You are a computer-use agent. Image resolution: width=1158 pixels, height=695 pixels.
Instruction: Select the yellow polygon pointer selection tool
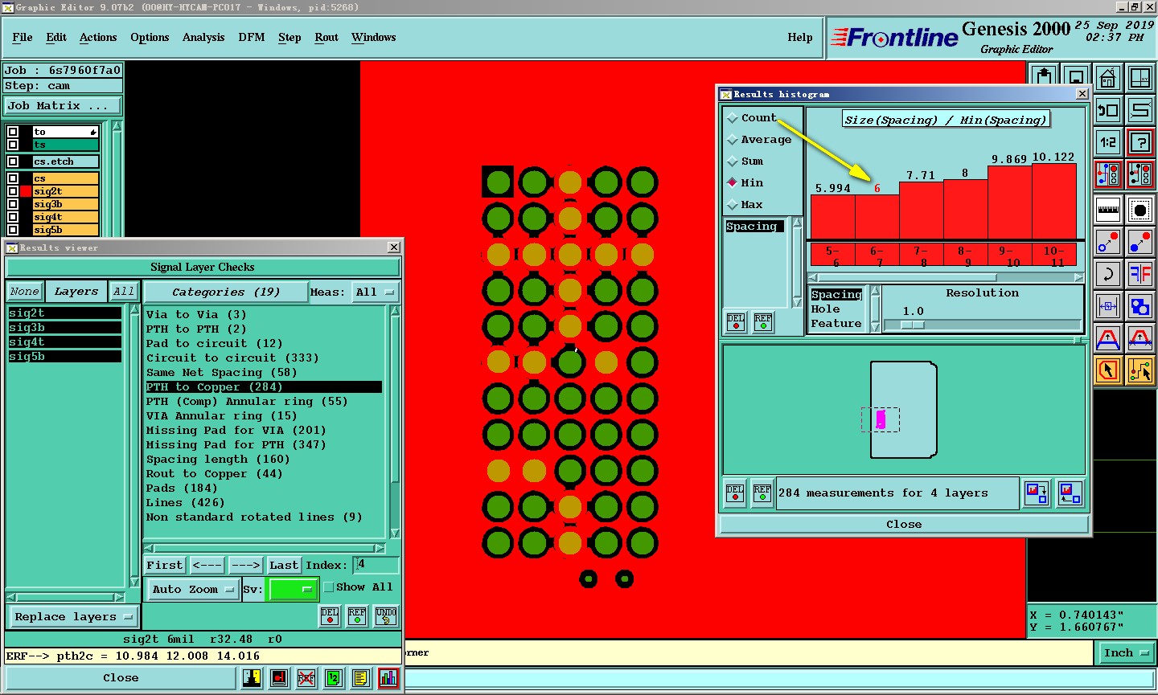tap(1108, 370)
